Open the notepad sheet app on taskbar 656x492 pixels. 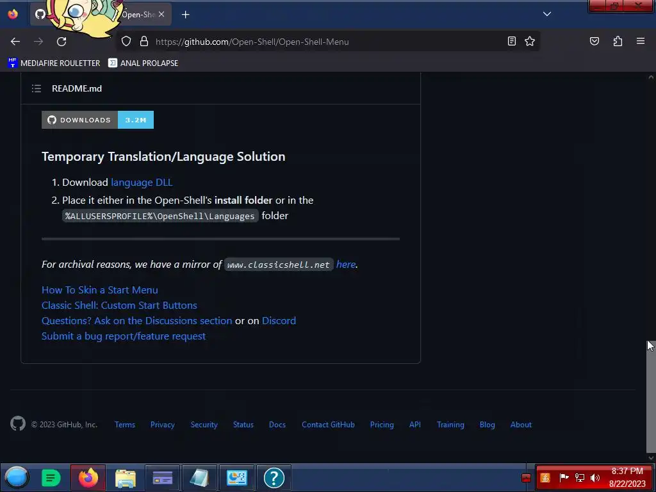[199, 477]
